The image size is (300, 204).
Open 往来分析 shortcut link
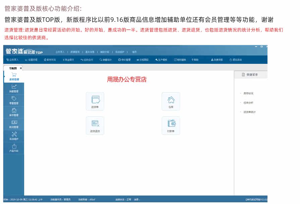pos(248,103)
